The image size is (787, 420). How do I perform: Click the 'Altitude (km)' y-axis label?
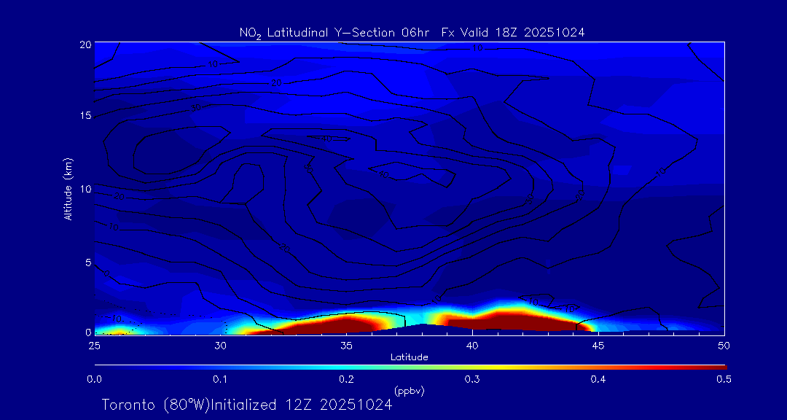[68, 188]
